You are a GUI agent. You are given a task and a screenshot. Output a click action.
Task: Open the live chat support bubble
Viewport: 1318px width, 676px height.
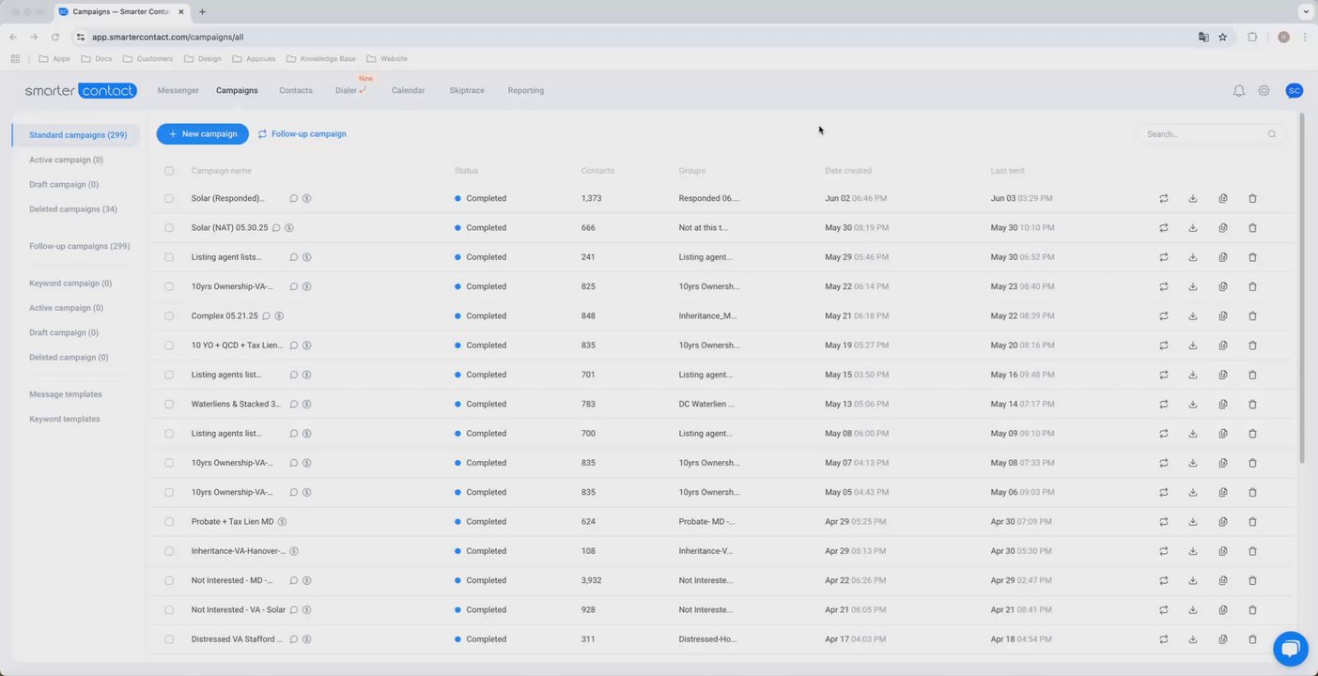(x=1290, y=649)
